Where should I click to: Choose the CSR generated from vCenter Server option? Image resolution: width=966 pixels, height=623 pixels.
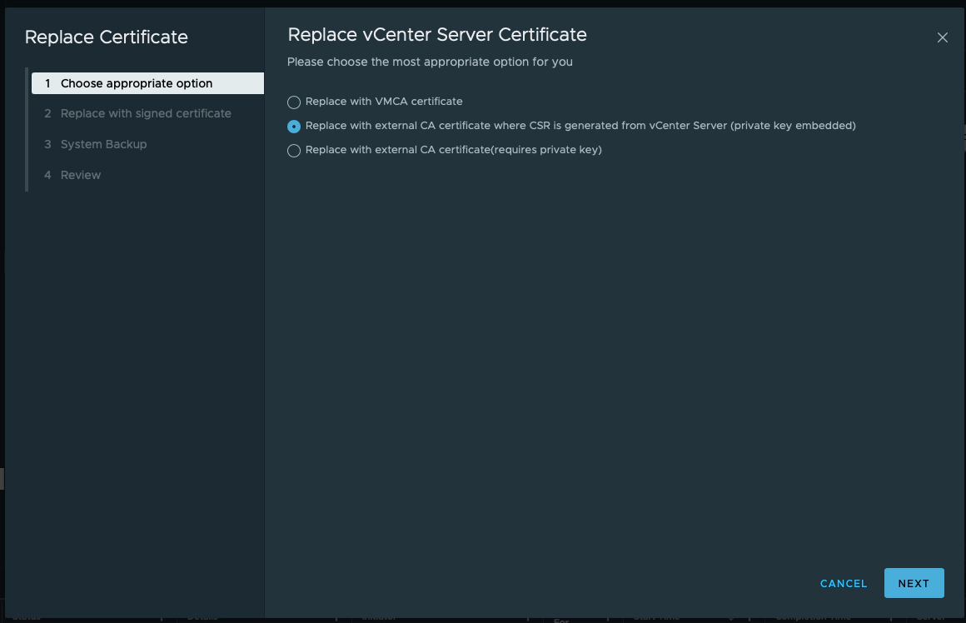tap(294, 126)
